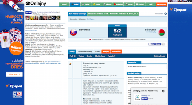
Task: Click the Bělorusko flag icon
Action: pos(161,32)
